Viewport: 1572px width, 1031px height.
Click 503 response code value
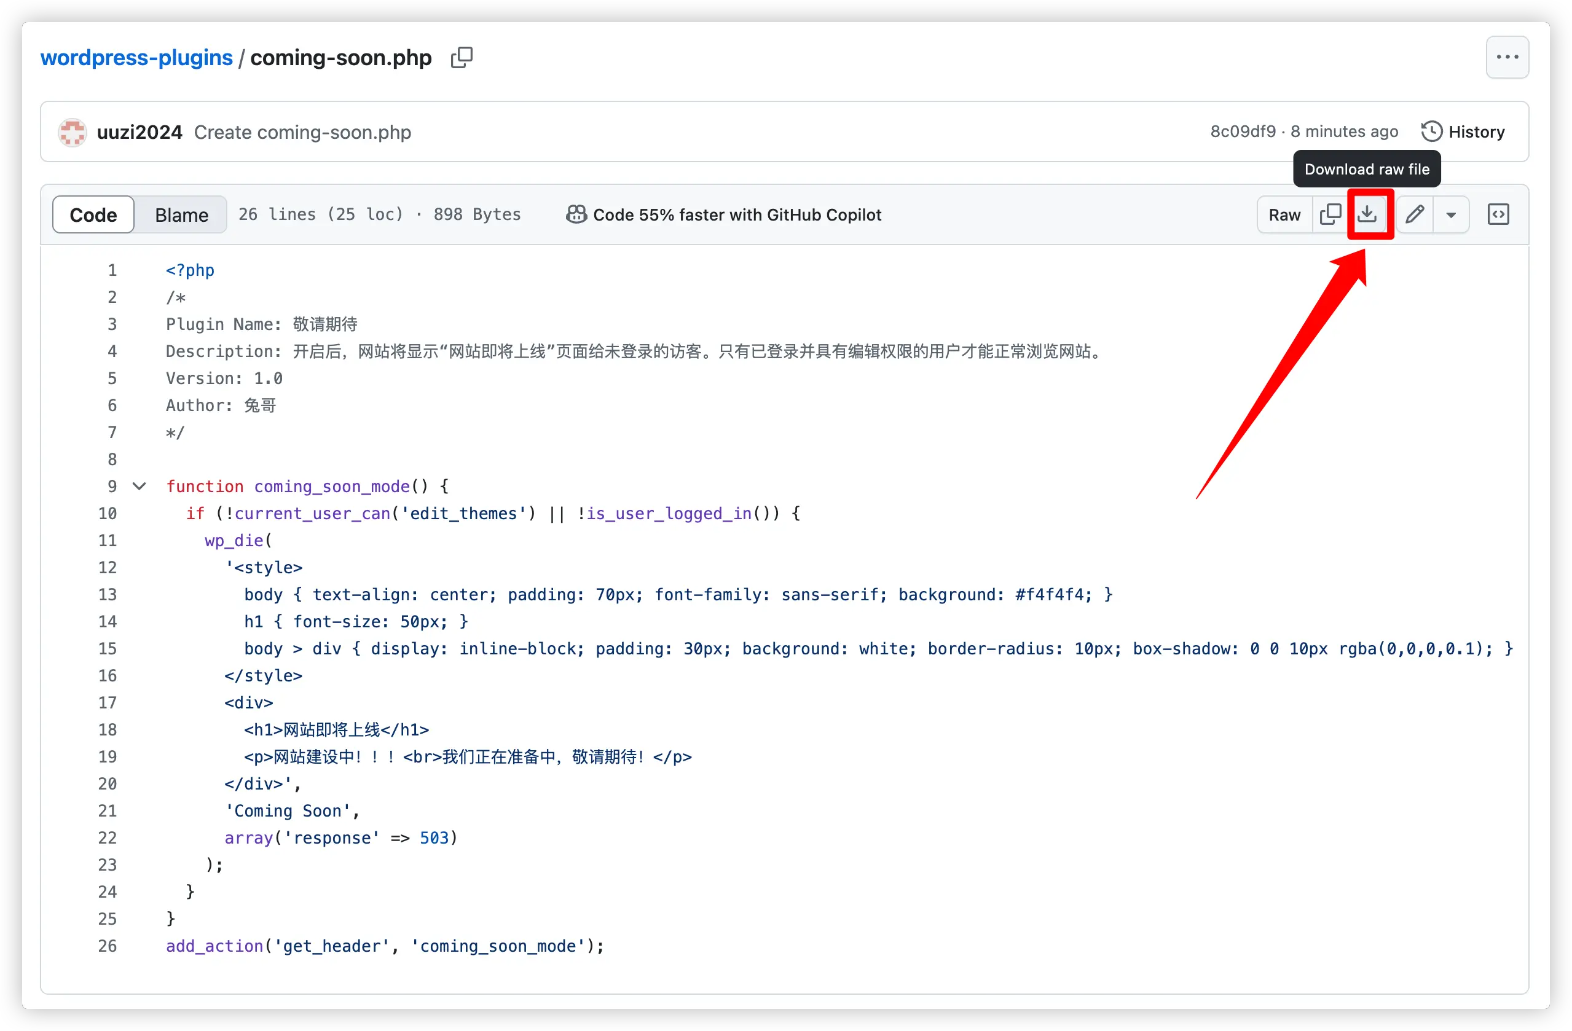(x=434, y=837)
